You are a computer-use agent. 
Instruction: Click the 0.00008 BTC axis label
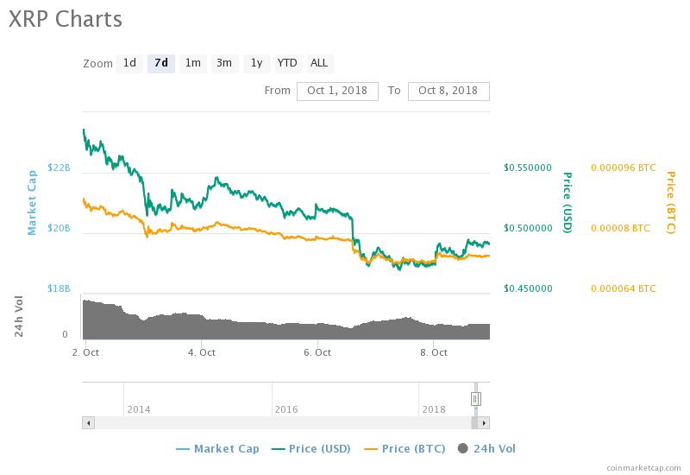(620, 228)
